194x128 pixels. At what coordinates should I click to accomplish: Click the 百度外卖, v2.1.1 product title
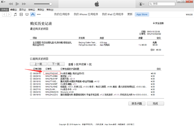coord(67,79)
